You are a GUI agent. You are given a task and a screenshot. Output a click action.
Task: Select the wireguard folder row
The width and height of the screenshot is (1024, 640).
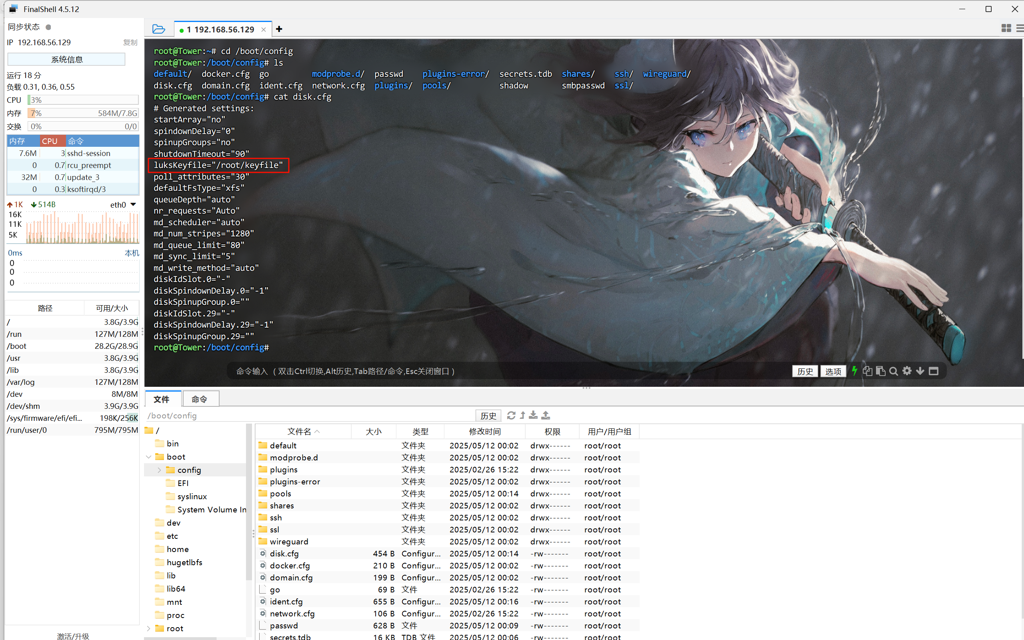(x=448, y=541)
